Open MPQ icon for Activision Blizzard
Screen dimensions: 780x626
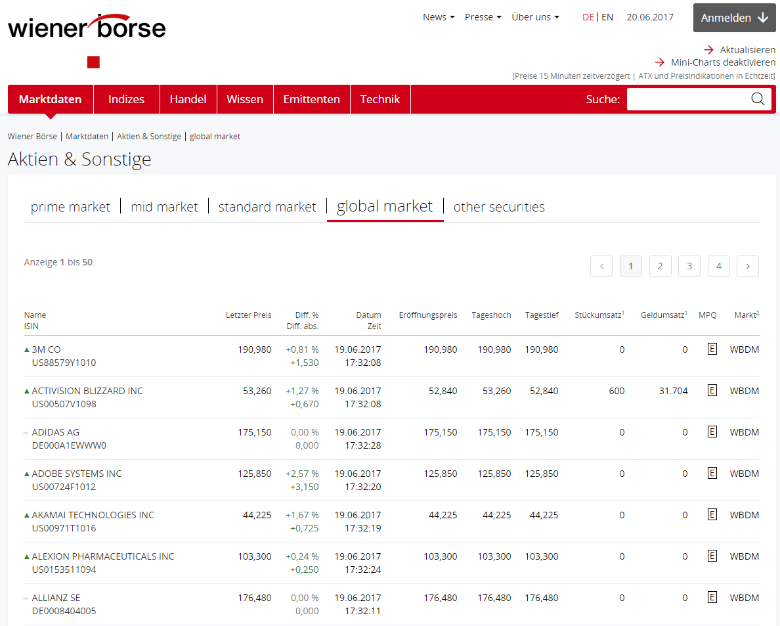pos(712,391)
